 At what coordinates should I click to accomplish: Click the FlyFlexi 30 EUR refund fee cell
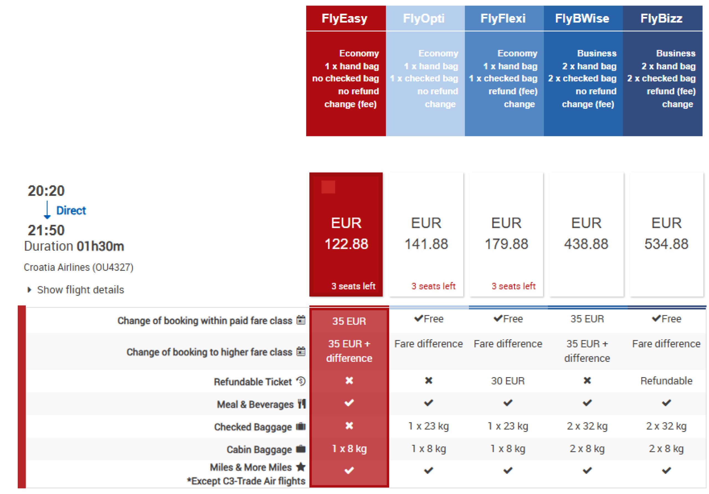[508, 381]
